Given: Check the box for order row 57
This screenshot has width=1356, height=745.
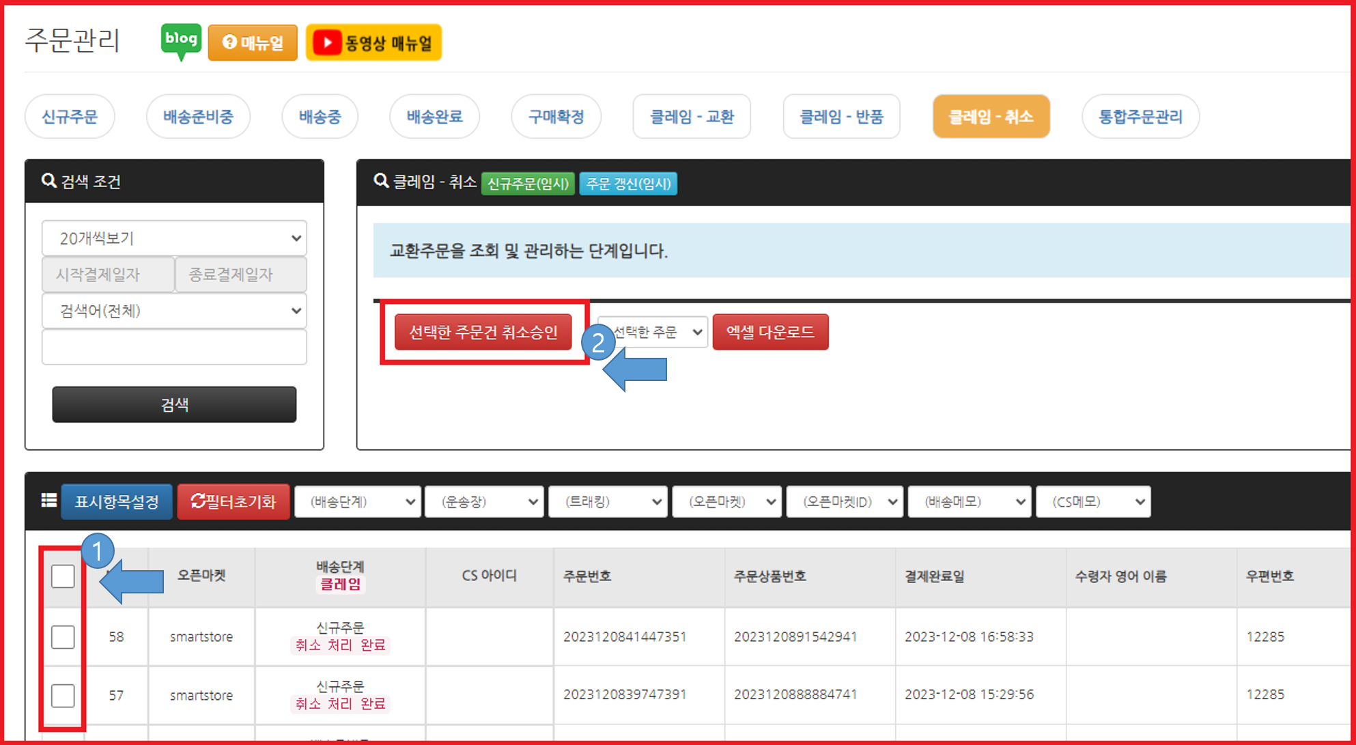Looking at the screenshot, I should (63, 695).
